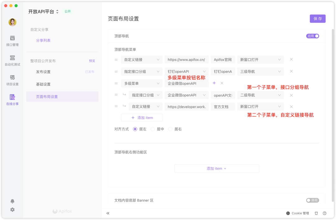Open the 三级导航 dropdown
Screen dimensions: 336x220
(x=260, y=72)
